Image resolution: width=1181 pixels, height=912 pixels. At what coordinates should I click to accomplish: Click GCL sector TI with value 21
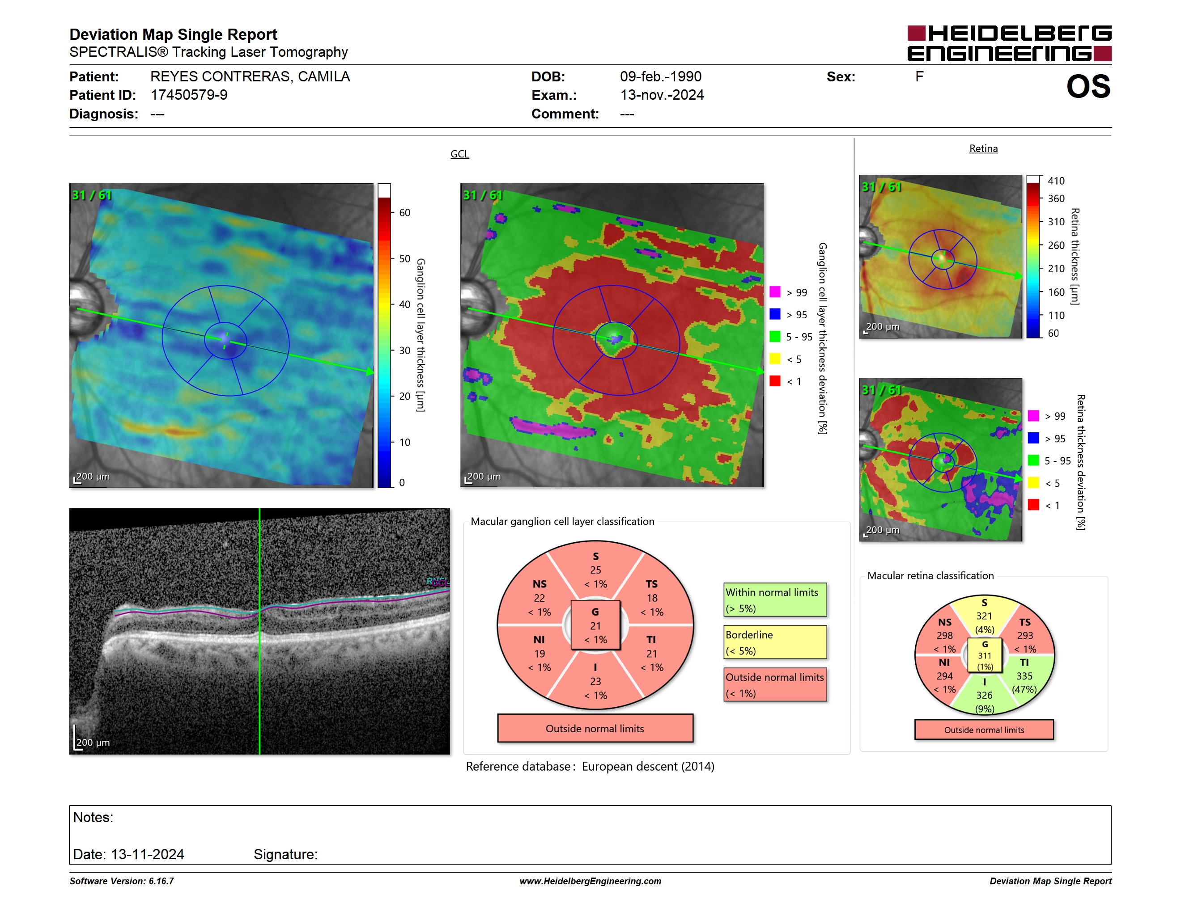point(652,654)
